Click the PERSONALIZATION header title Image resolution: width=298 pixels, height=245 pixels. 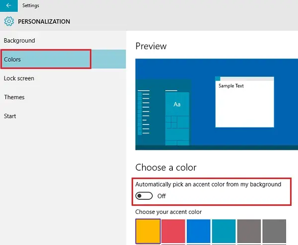coord(44,22)
